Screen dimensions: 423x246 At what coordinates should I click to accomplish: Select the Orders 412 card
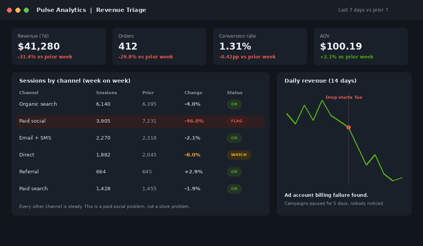[159, 46]
